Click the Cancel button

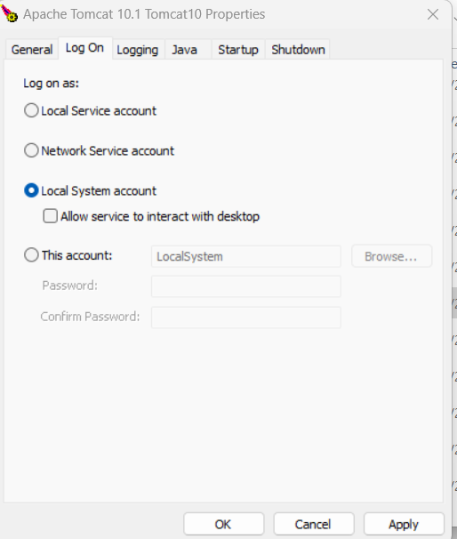coord(314,524)
